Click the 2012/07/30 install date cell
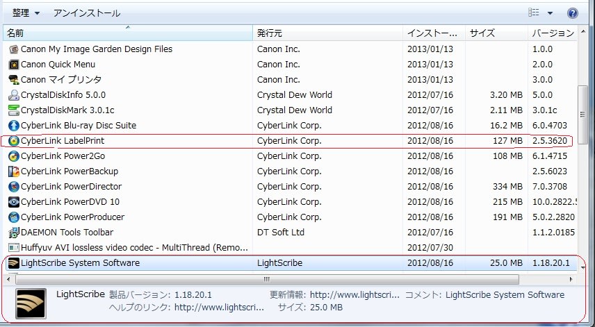 [430, 248]
